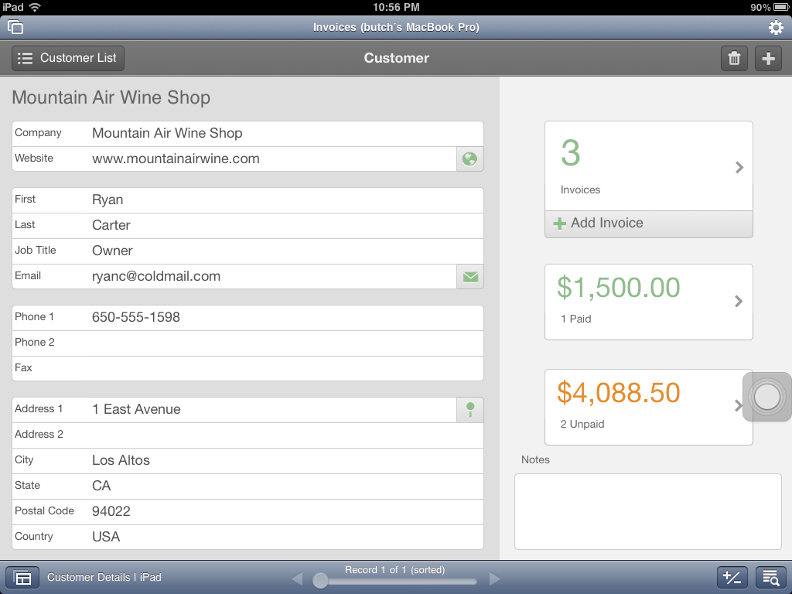Return to the Customer List
Screen dimensions: 792x594
click(x=67, y=58)
